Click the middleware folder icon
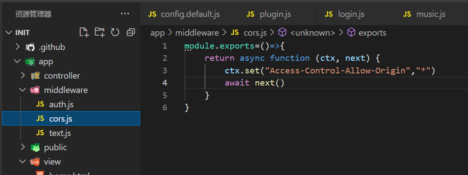The width and height of the screenshot is (468, 175). click(35, 90)
